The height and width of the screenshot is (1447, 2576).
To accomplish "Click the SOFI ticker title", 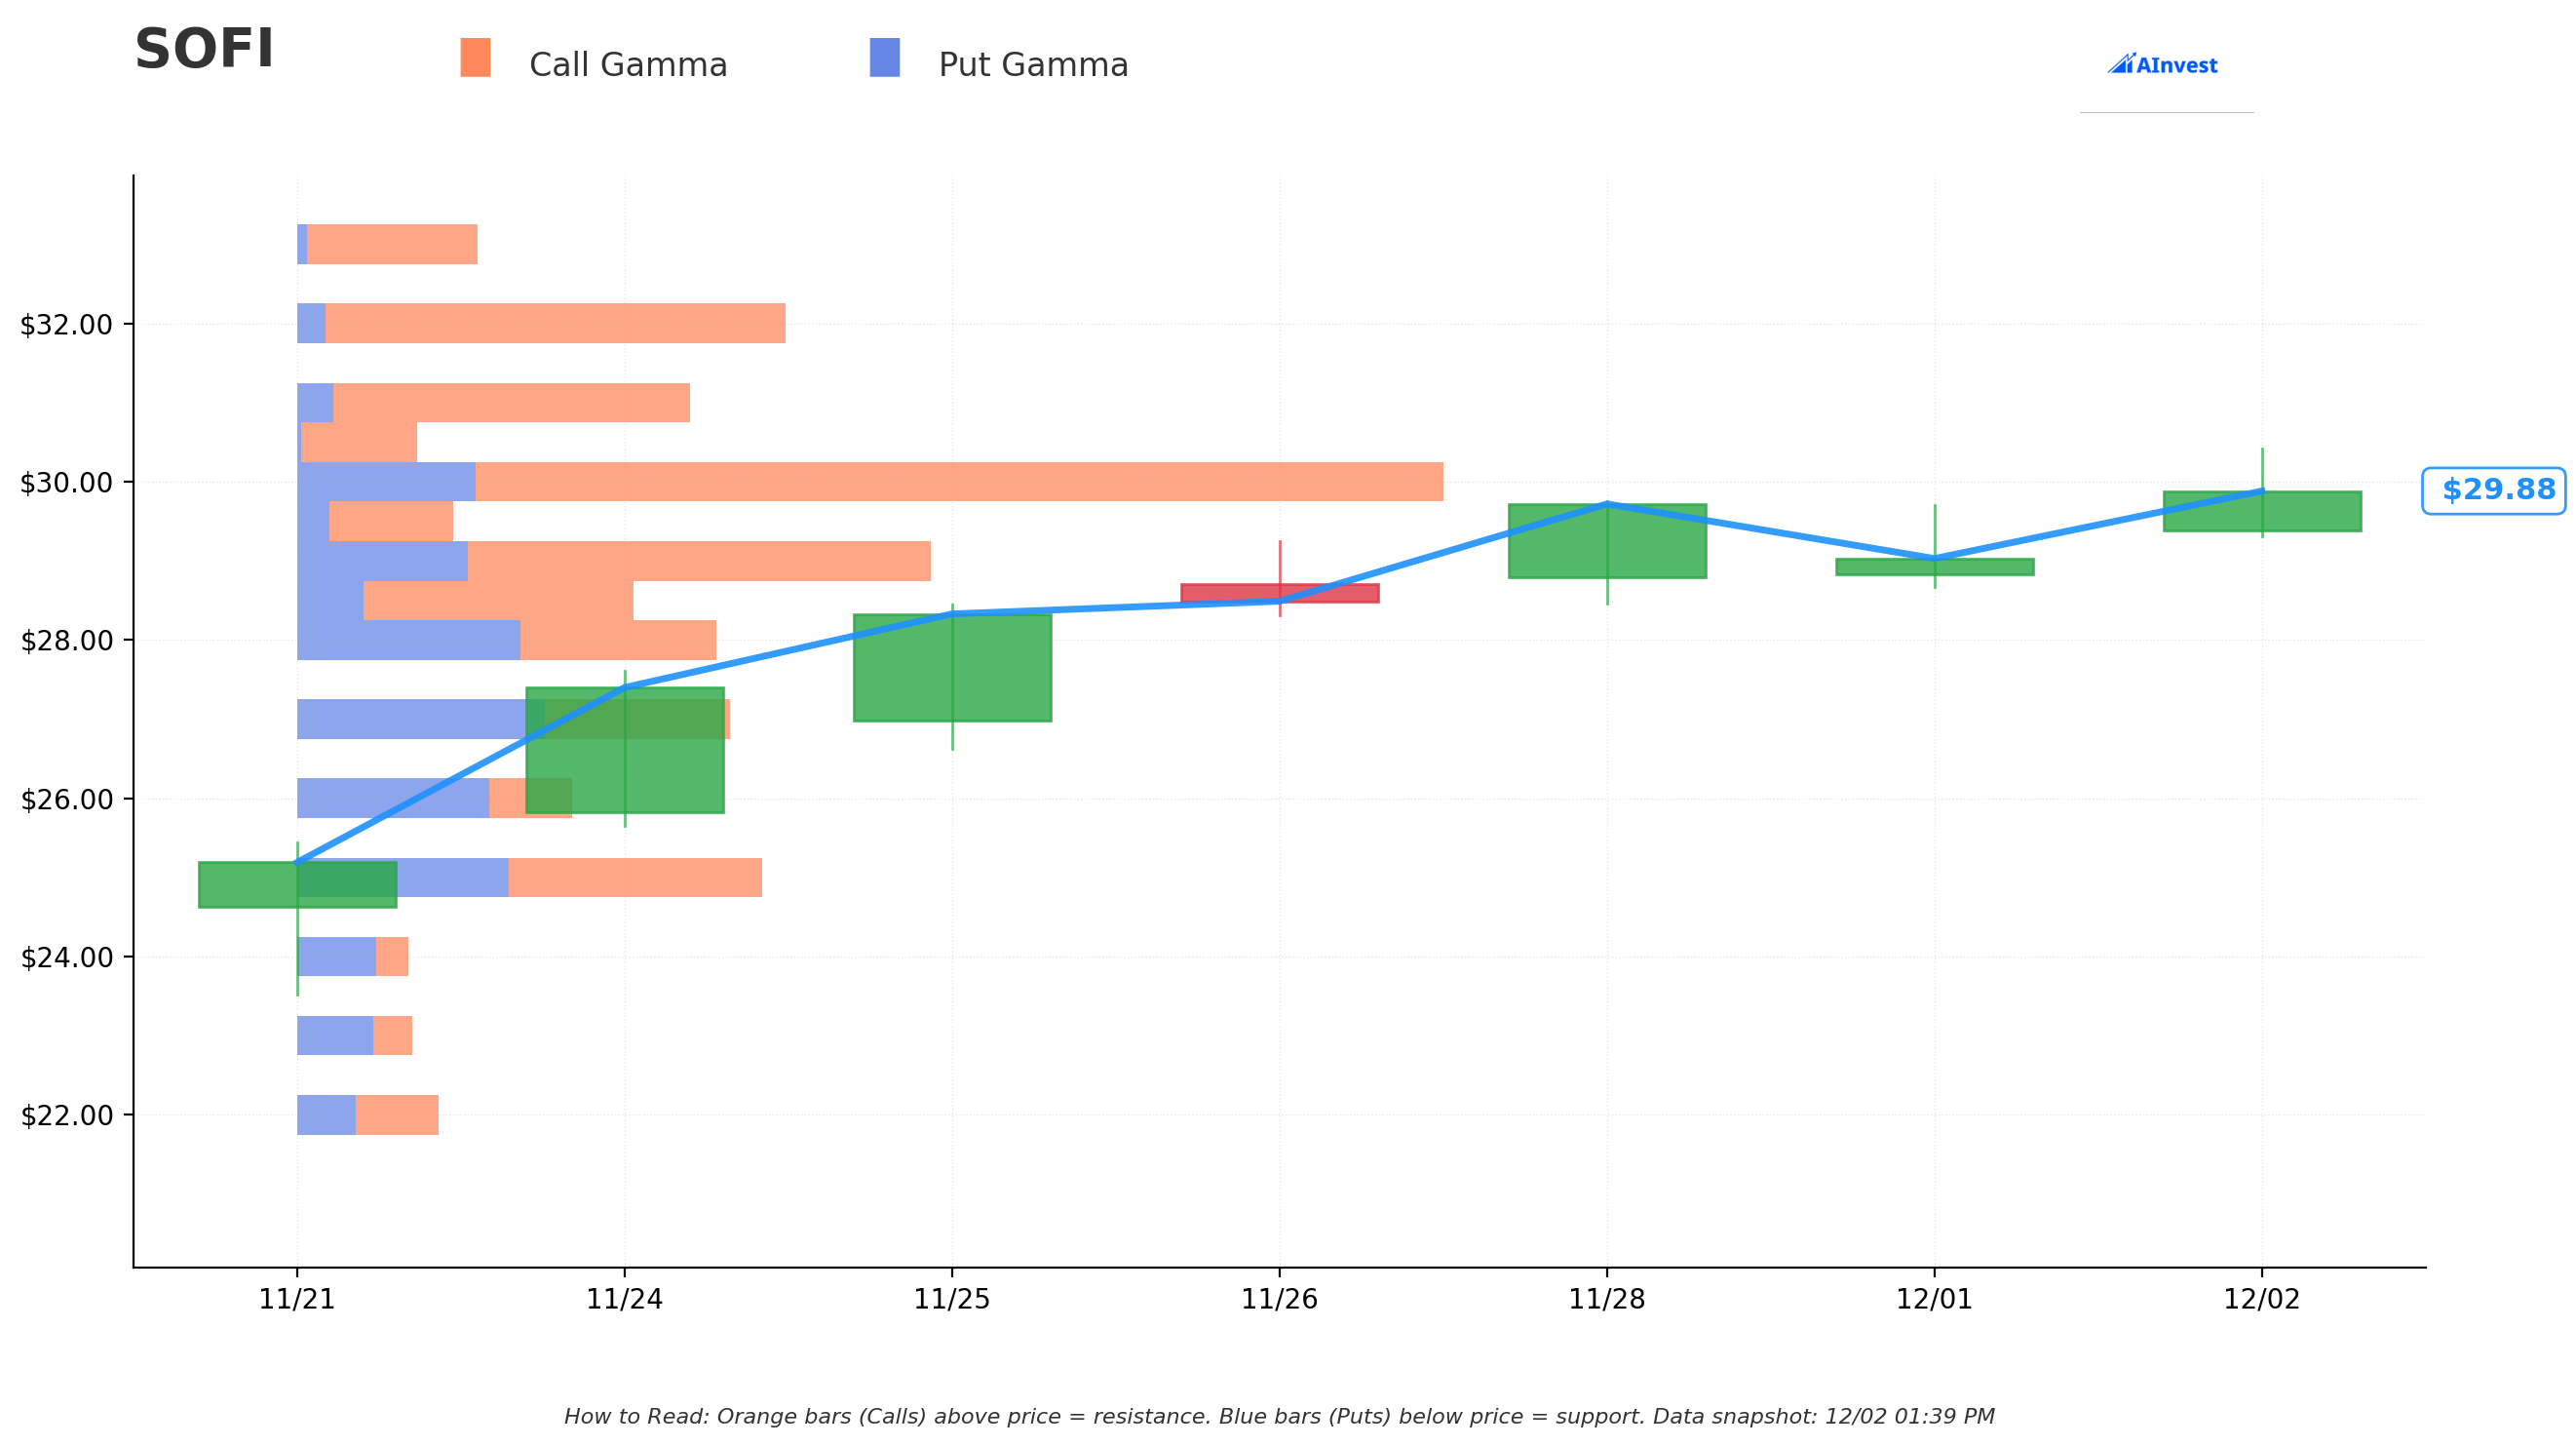I will (x=204, y=49).
